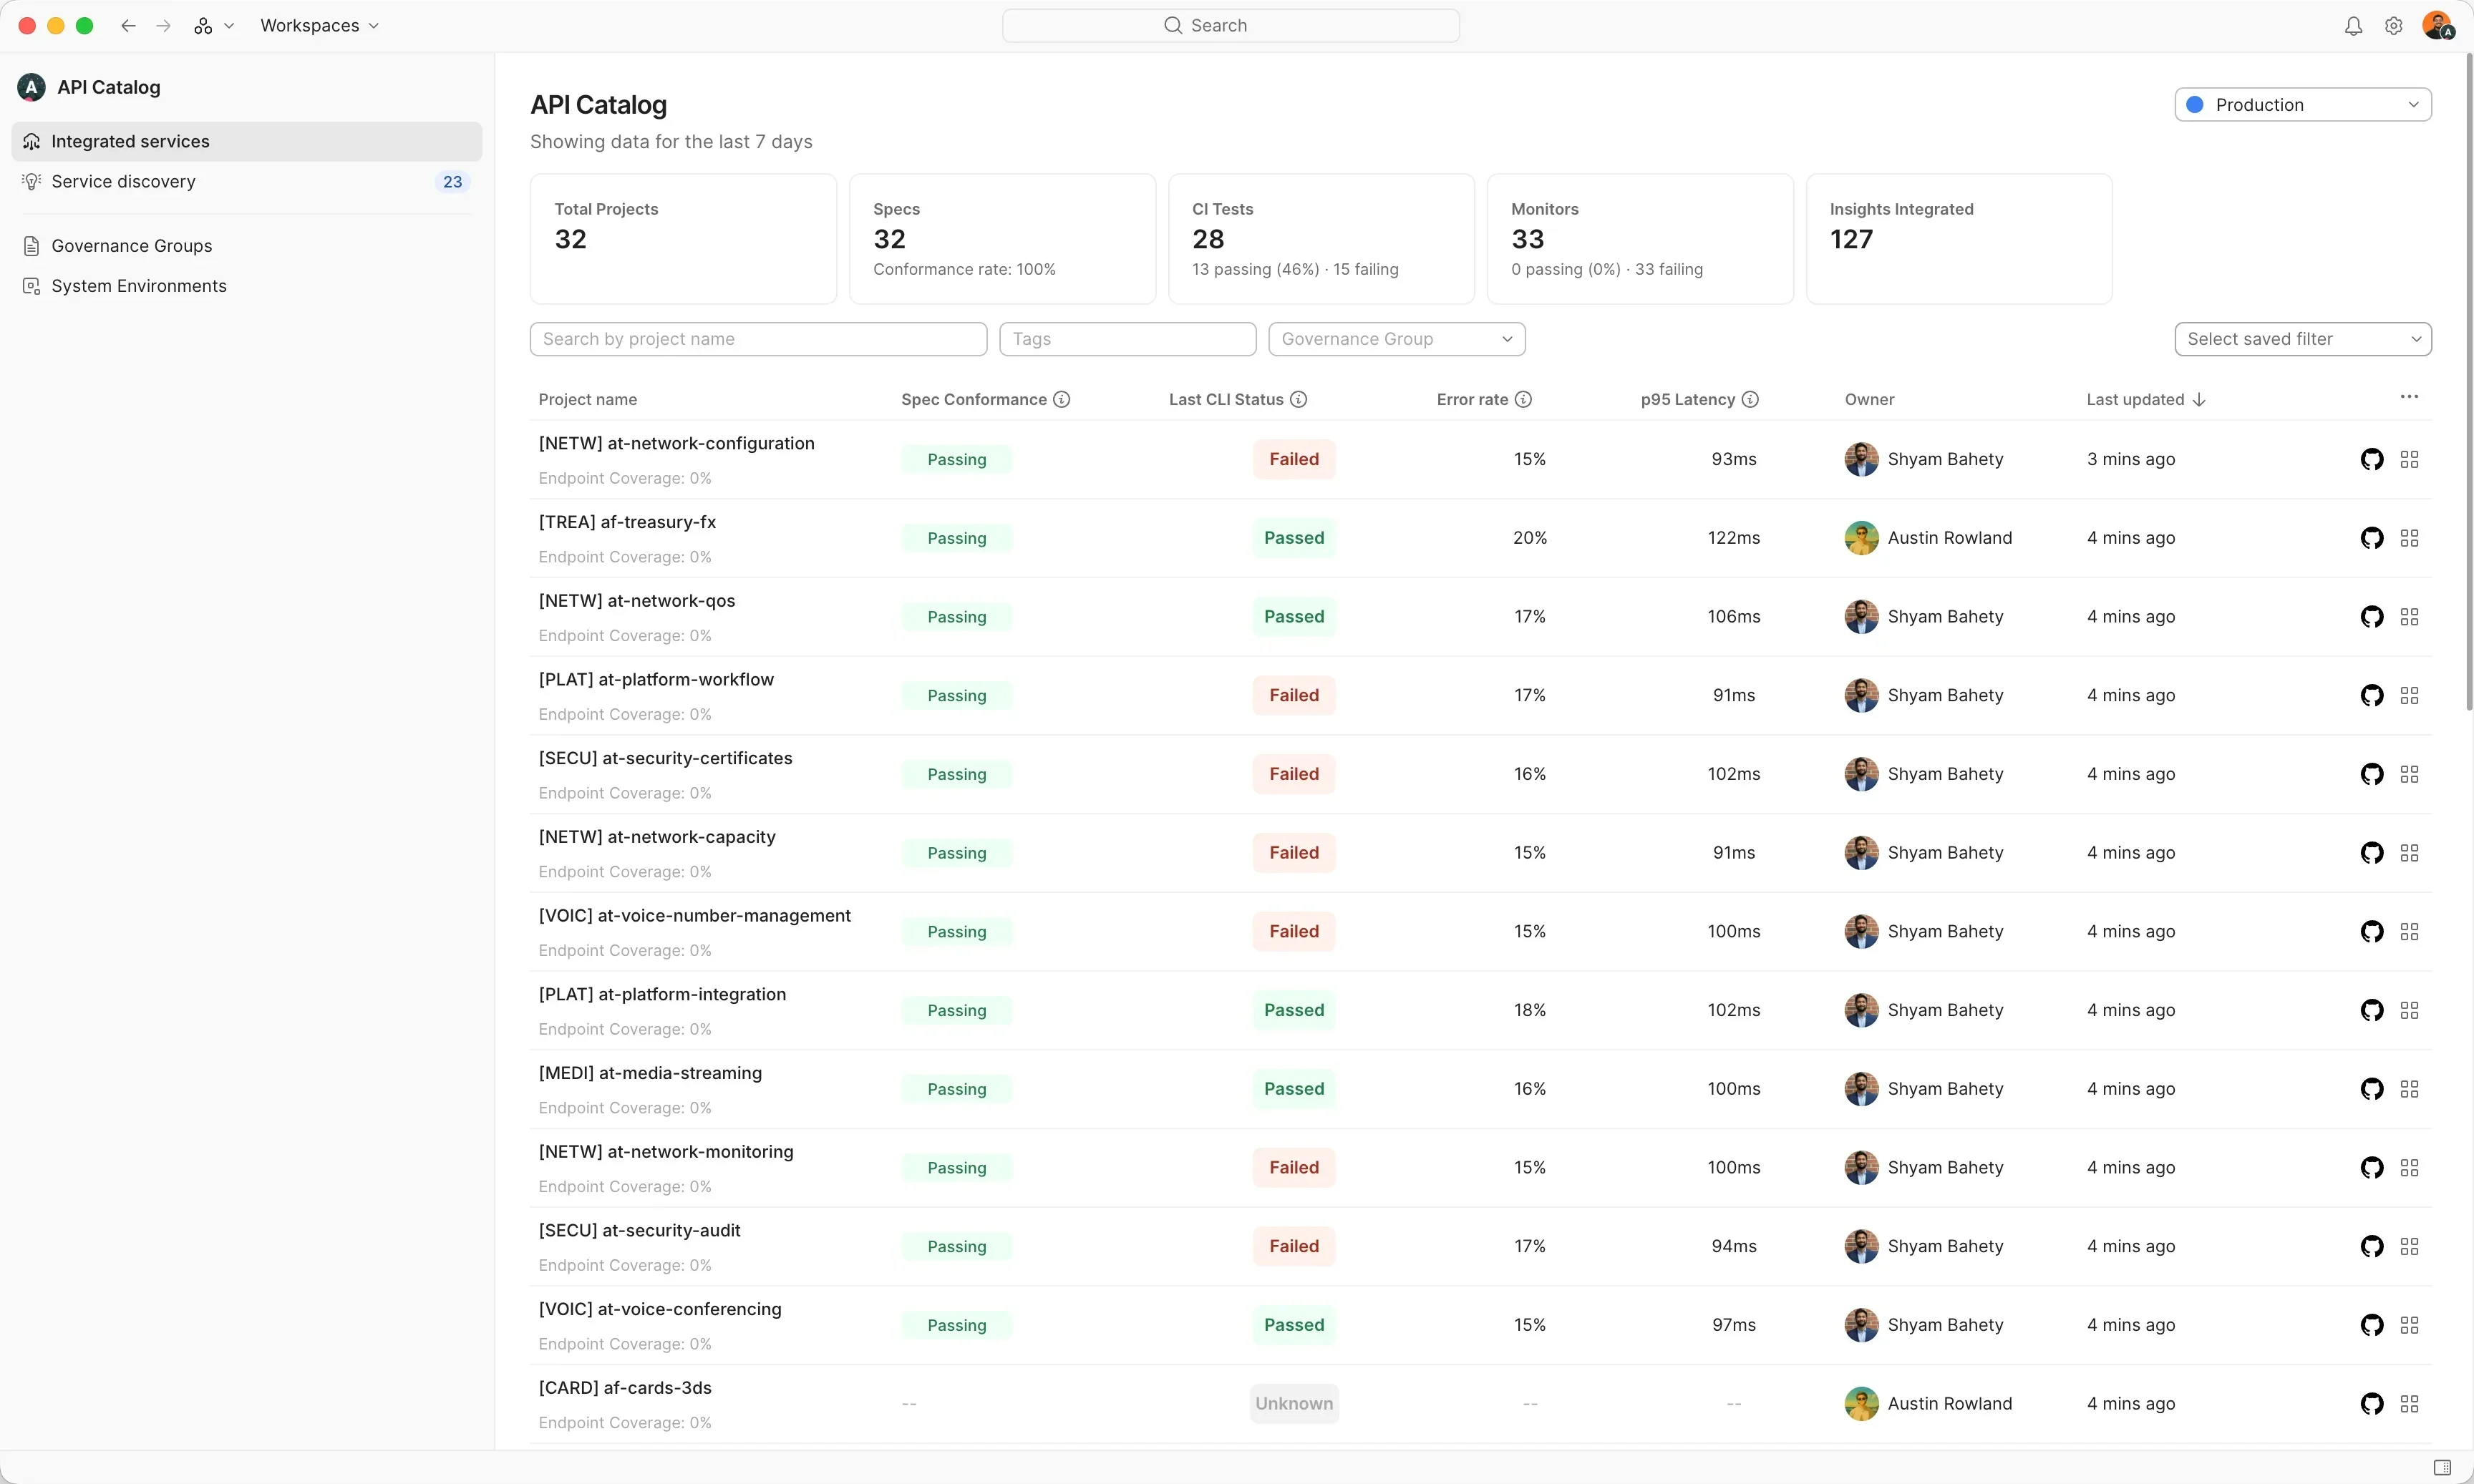Image resolution: width=2474 pixels, height=1484 pixels.
Task: Open Governance Groups in sidebar
Action: point(246,246)
